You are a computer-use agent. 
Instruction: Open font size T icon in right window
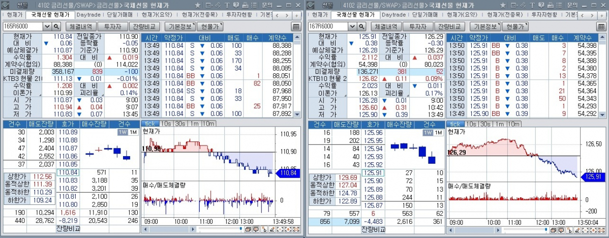(x=532, y=6)
